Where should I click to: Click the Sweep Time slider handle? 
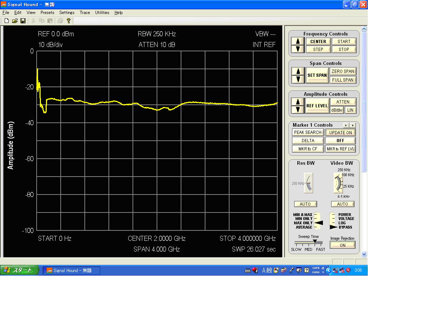pyautogui.click(x=315, y=242)
